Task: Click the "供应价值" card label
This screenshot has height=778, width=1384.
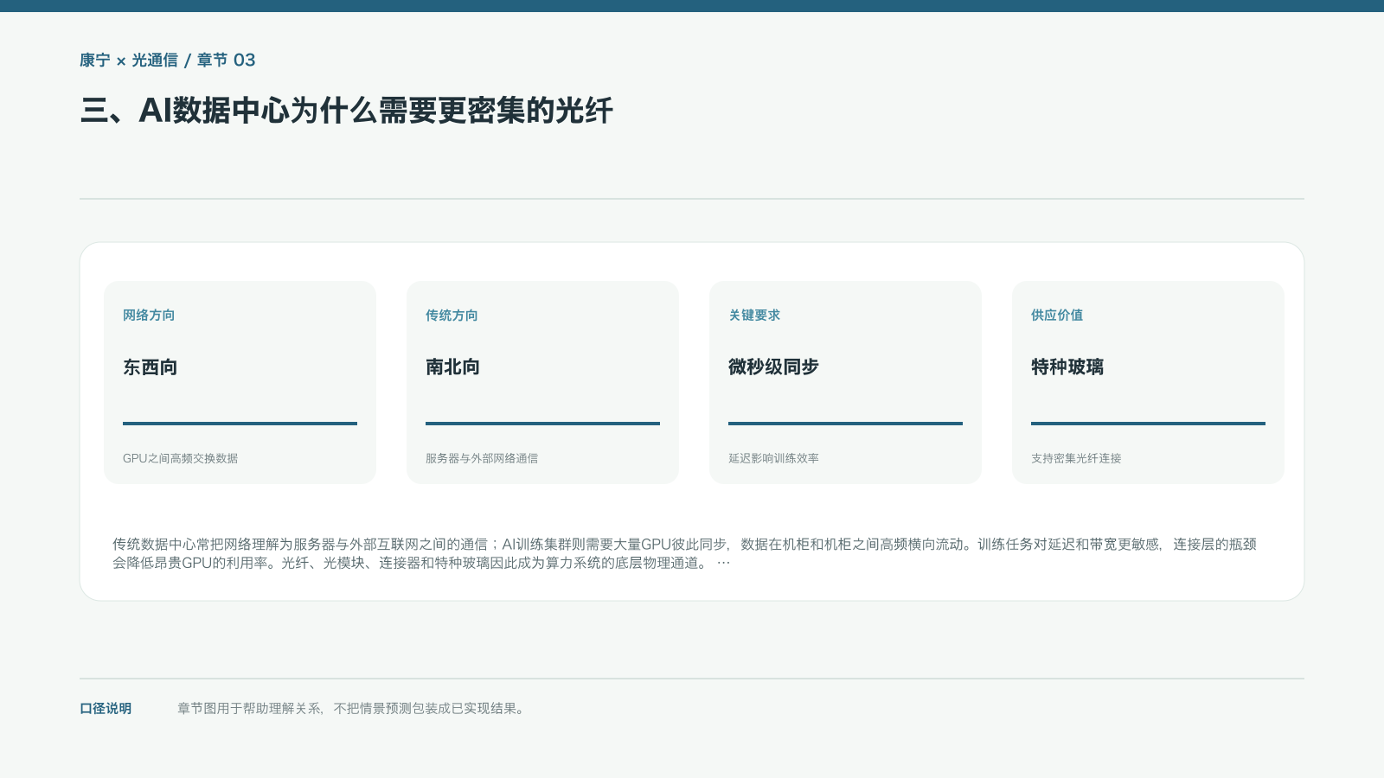Action: click(x=1057, y=316)
